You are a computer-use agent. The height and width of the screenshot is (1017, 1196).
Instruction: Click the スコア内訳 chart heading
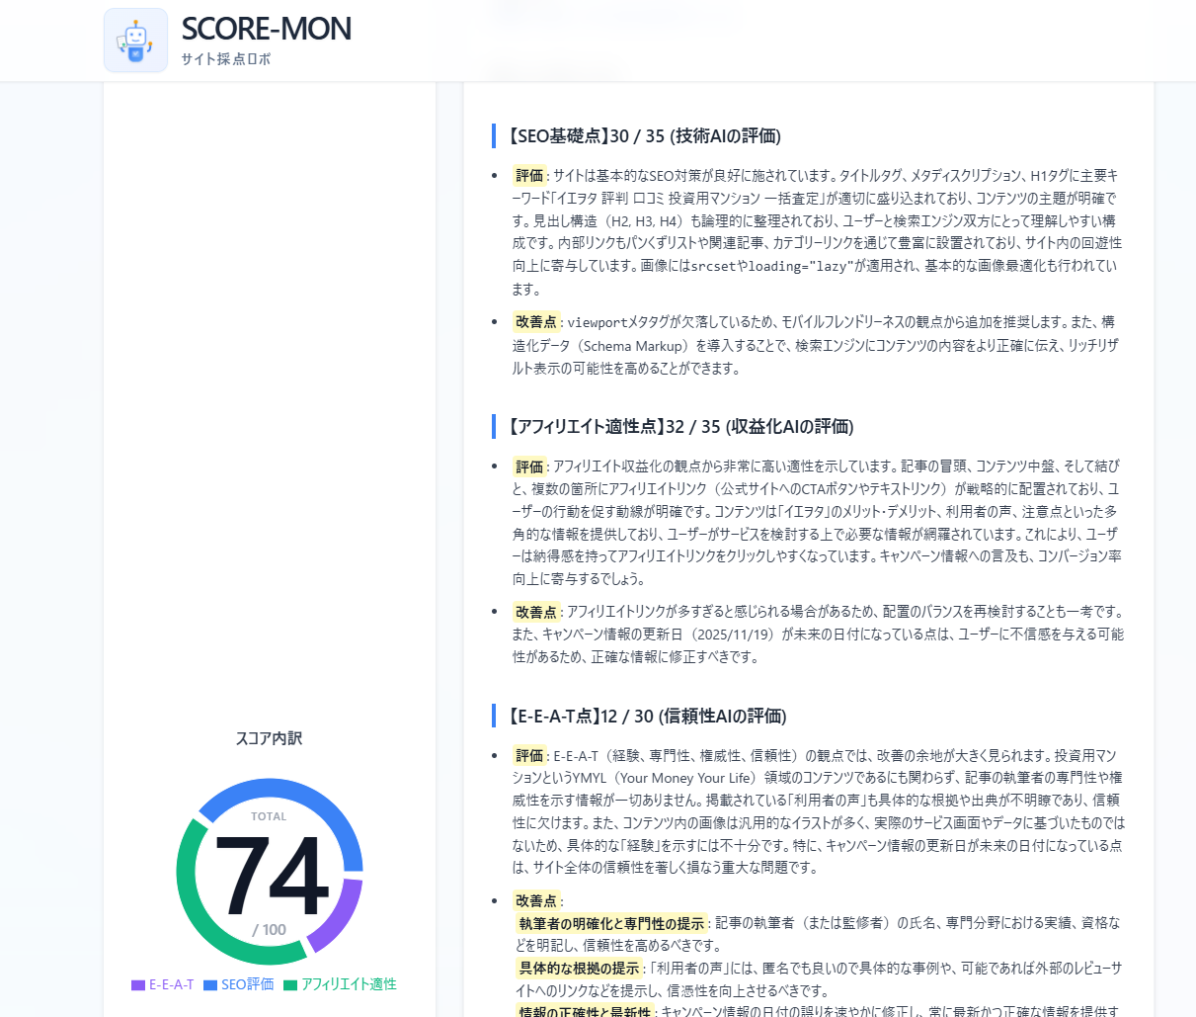(269, 738)
